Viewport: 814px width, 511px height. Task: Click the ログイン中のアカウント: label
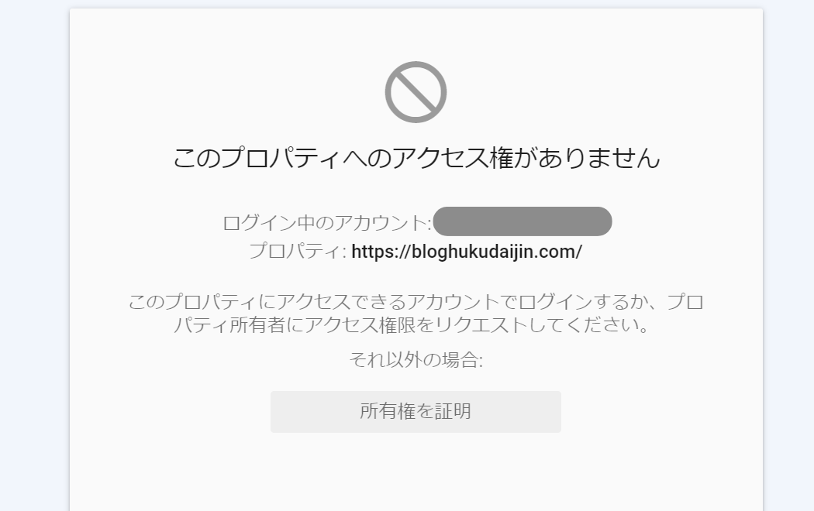pos(327,223)
